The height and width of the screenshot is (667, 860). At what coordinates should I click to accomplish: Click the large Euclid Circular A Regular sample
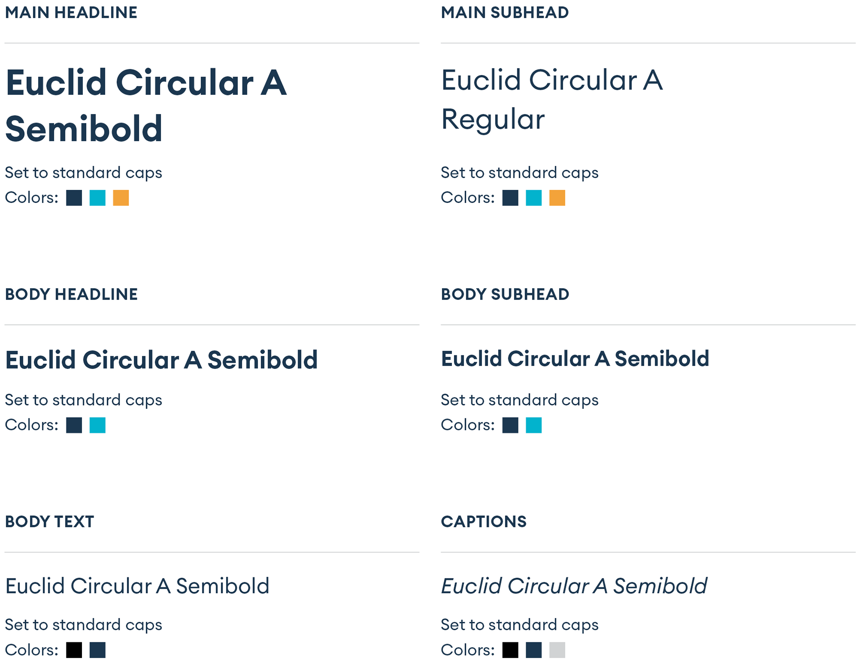pos(552,100)
